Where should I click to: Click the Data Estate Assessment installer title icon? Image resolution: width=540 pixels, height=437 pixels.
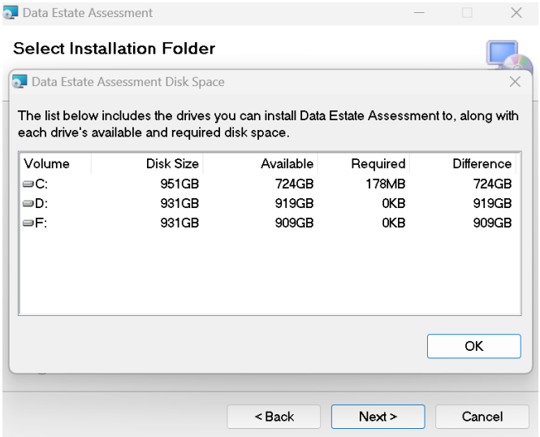coord(11,13)
